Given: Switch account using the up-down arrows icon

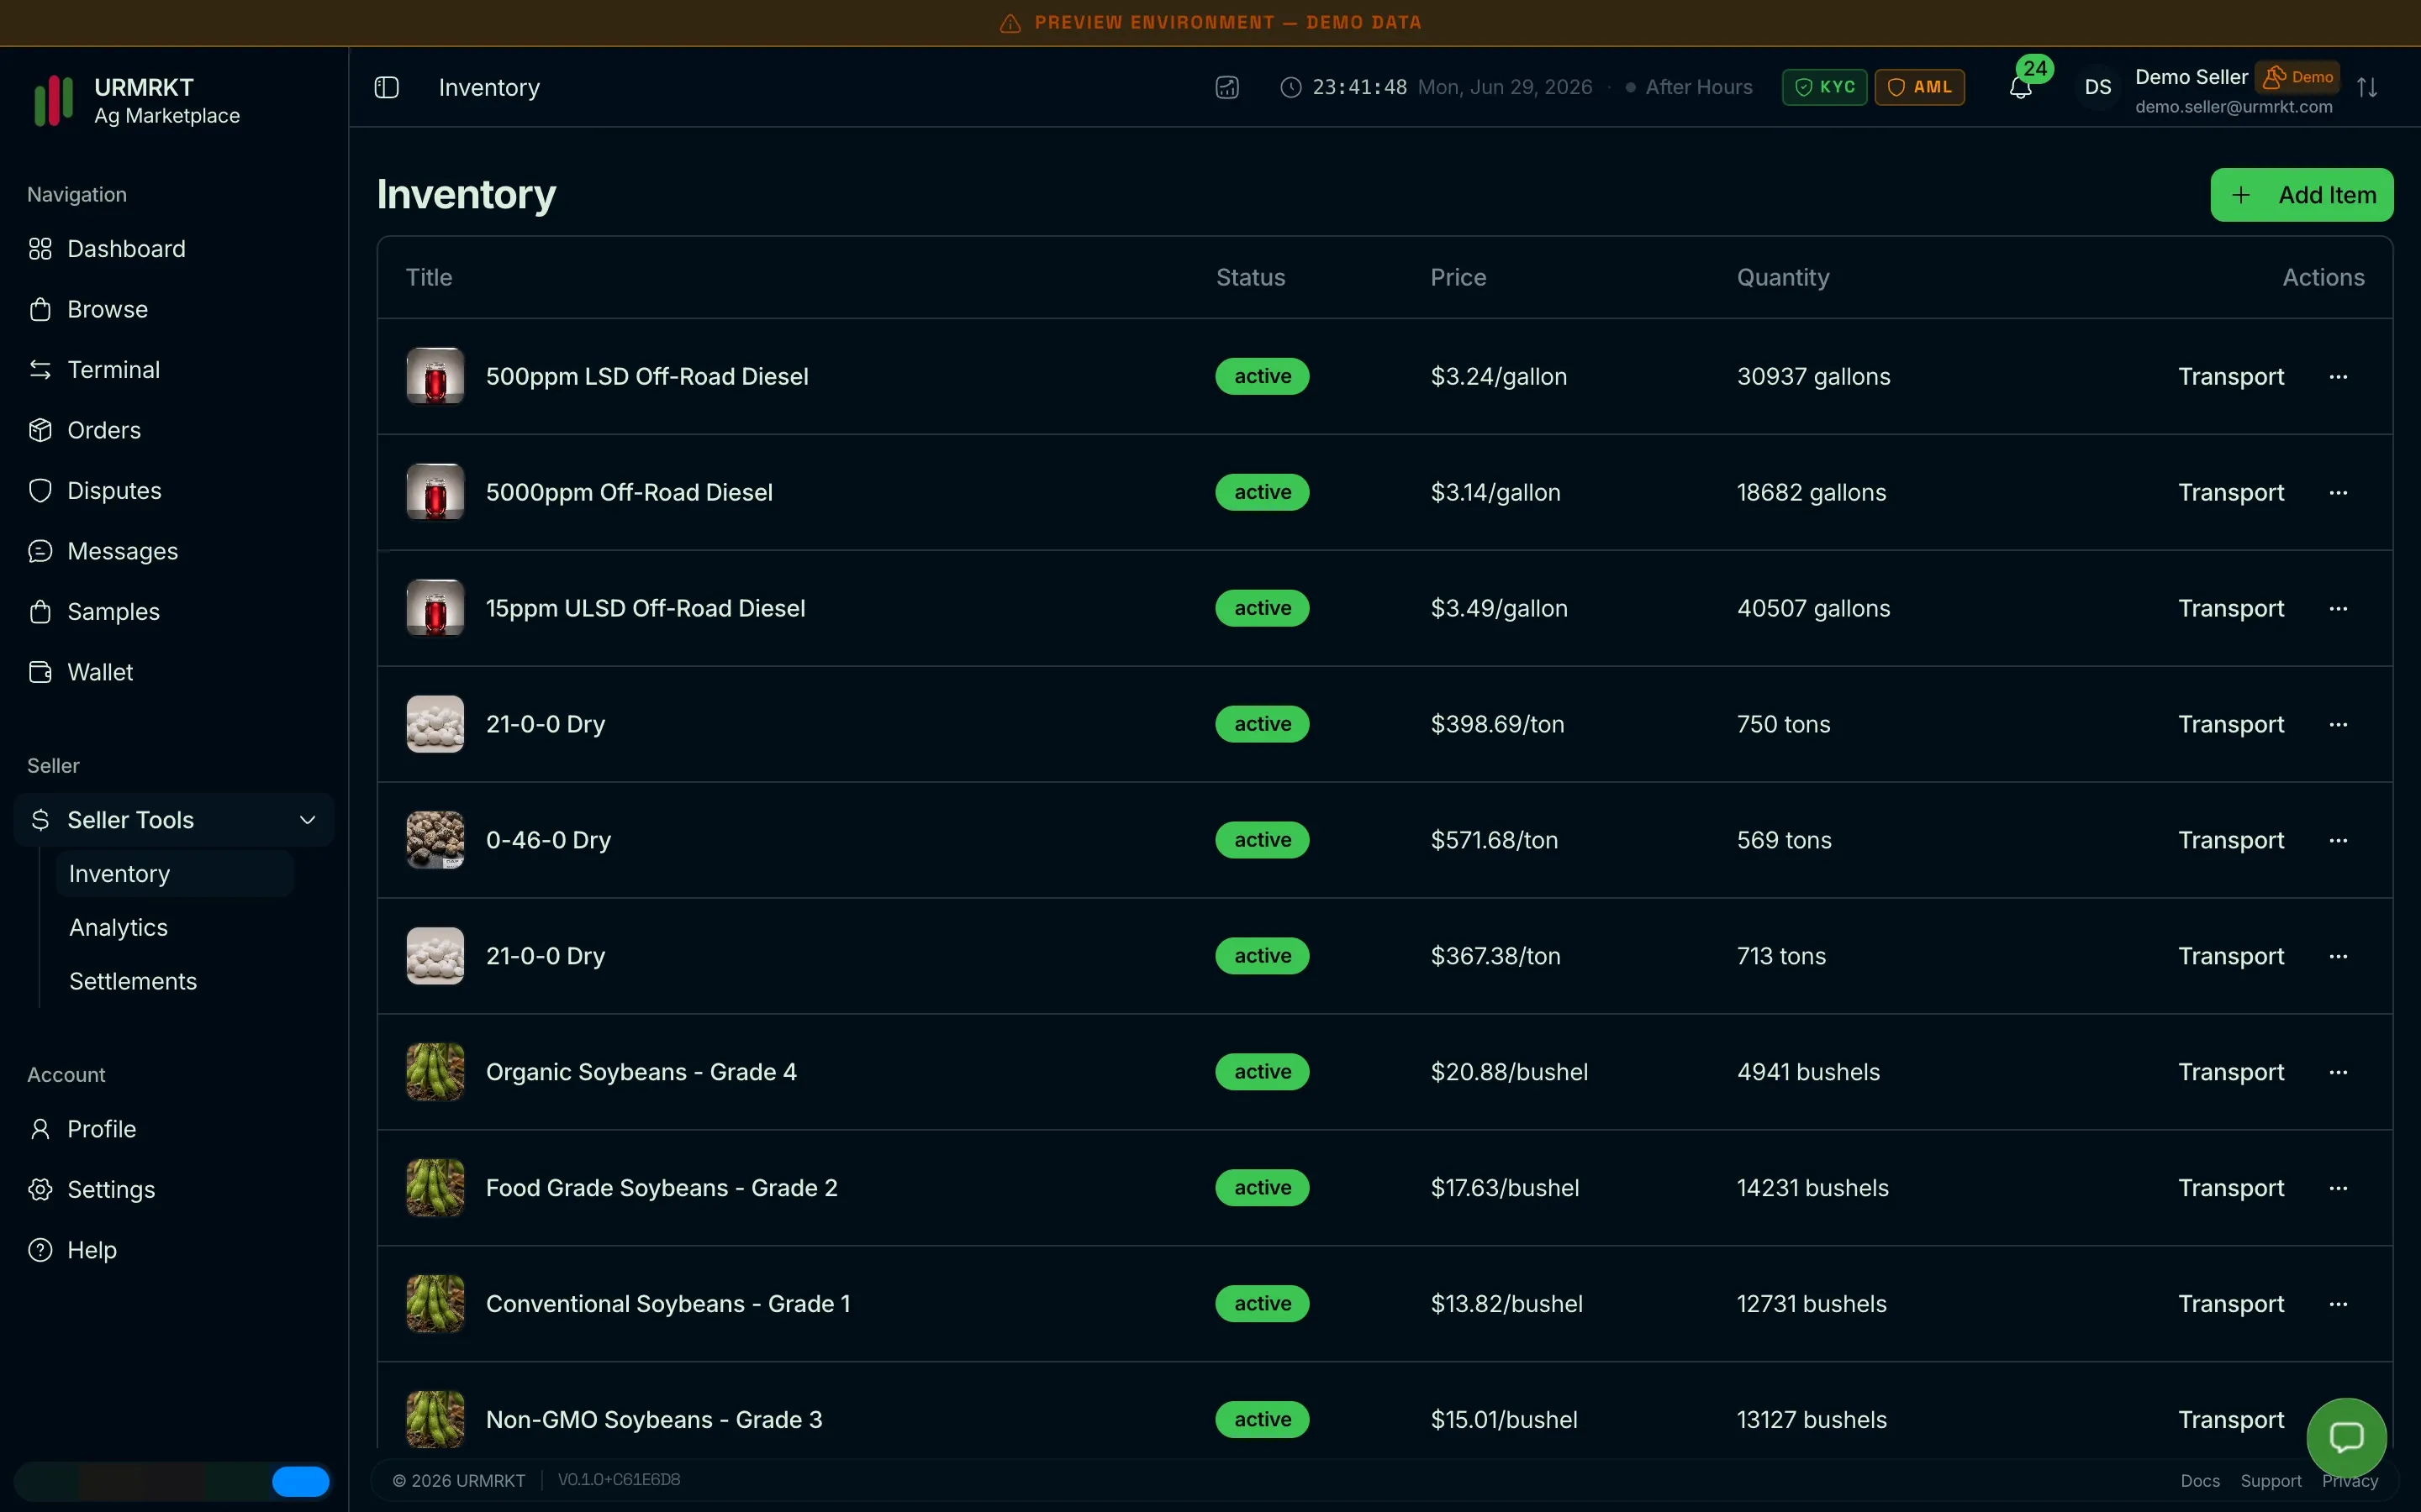Looking at the screenshot, I should pos(2366,87).
